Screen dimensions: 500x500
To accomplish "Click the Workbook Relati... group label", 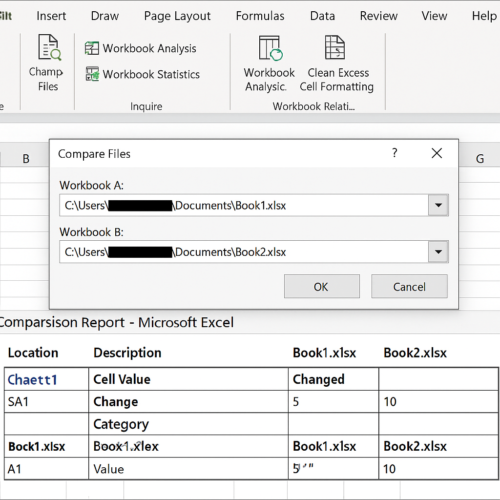I will [x=314, y=106].
